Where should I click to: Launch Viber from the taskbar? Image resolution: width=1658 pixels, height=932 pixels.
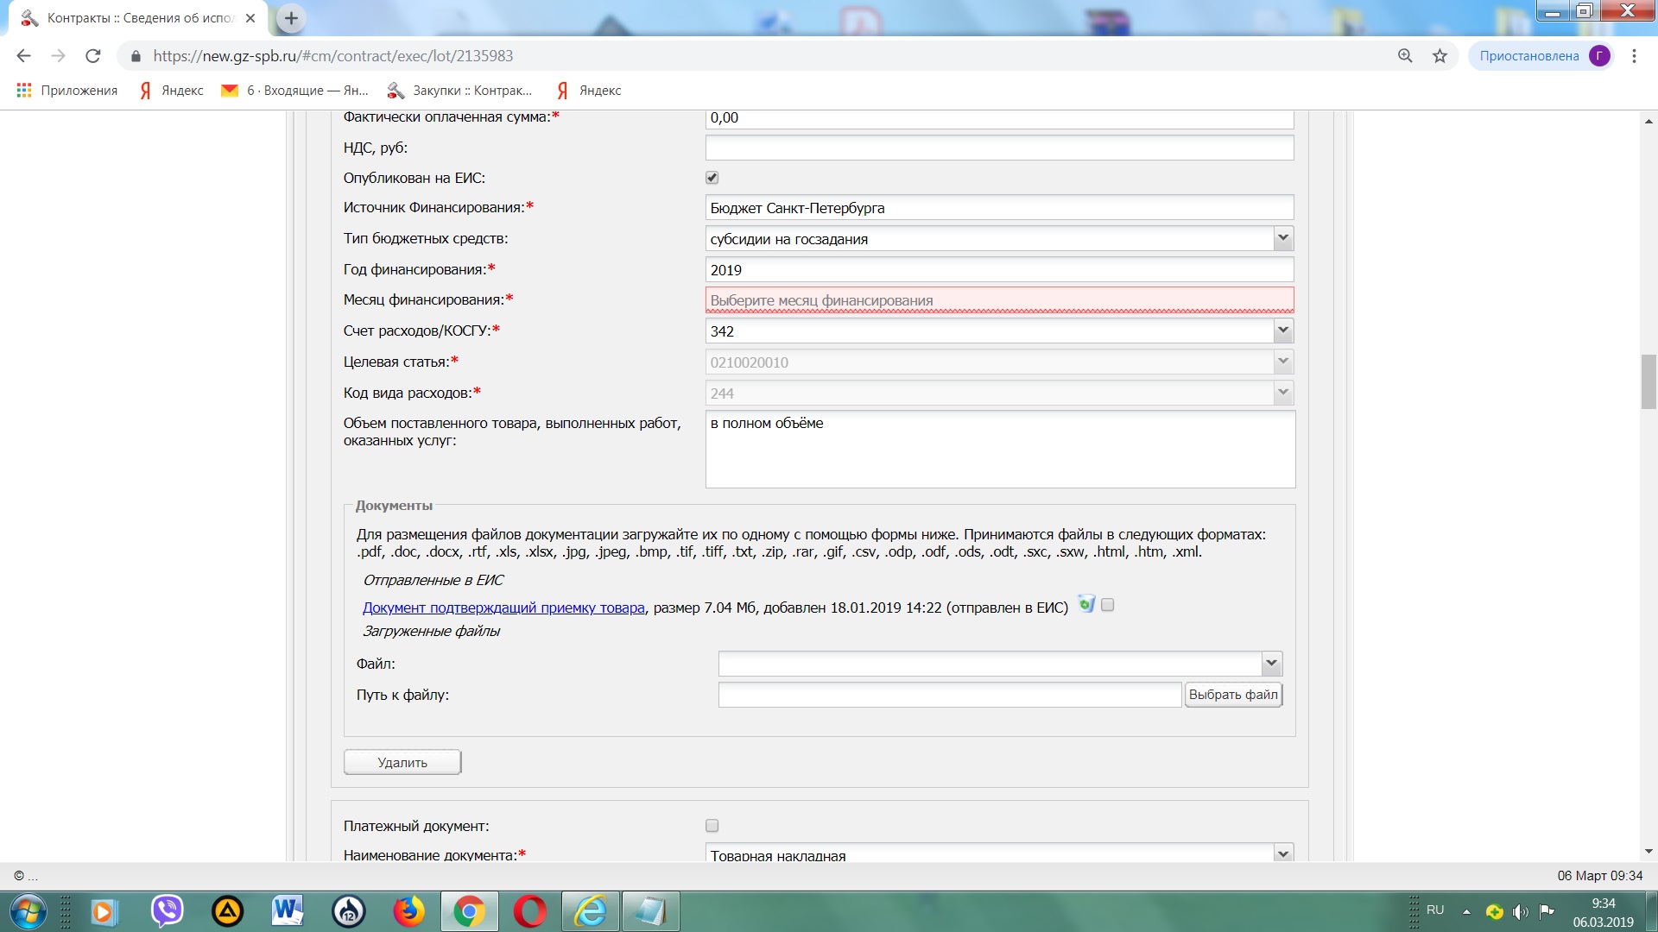[x=167, y=911]
